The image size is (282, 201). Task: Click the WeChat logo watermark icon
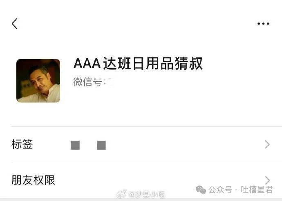201,190
